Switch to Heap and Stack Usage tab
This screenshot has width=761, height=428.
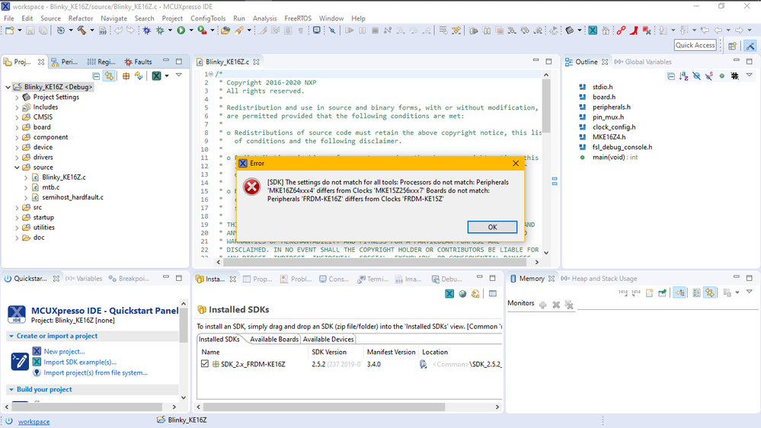pyautogui.click(x=599, y=279)
